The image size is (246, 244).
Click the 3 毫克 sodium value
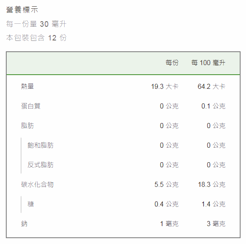tap(216, 224)
